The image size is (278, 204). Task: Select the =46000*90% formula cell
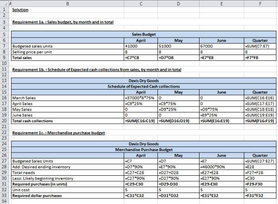221,167
